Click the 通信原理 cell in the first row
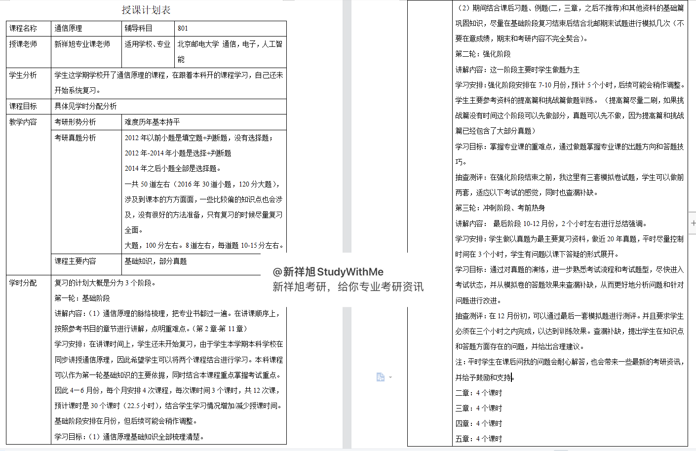This screenshot has height=451, width=696. [86, 28]
